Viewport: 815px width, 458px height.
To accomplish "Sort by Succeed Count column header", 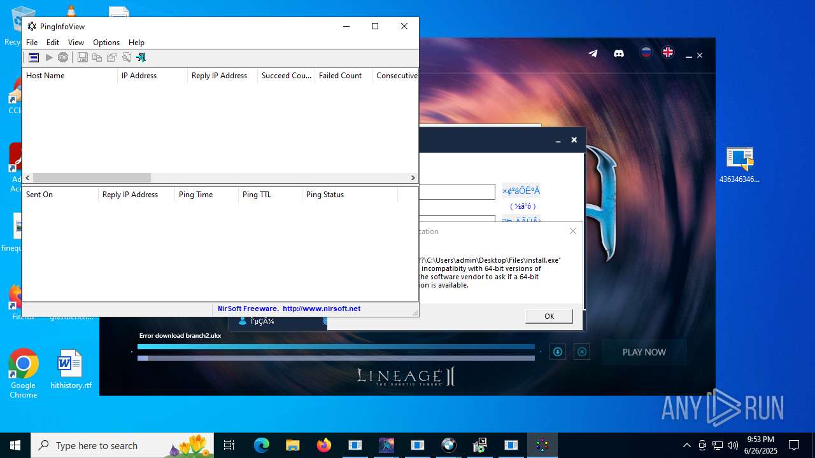I will pos(287,76).
